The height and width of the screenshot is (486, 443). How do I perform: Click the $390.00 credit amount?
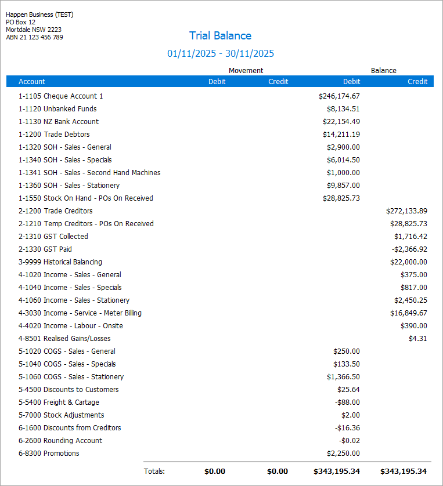pyautogui.click(x=413, y=325)
